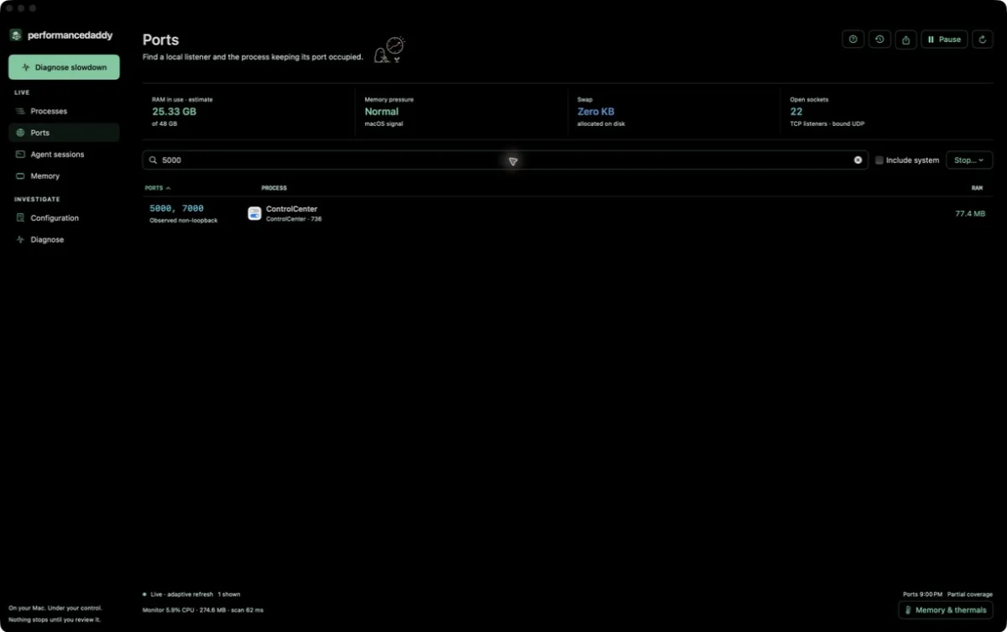Click the 77.4 MB RAM value
The width and height of the screenshot is (1007, 632).
click(970, 214)
